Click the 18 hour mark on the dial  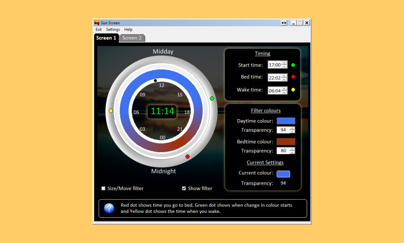(x=187, y=112)
